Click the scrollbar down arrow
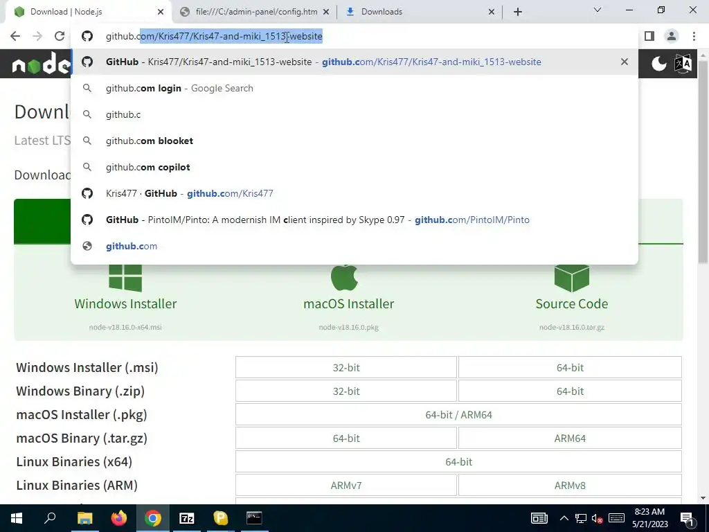This screenshot has width=709, height=532. [x=703, y=498]
